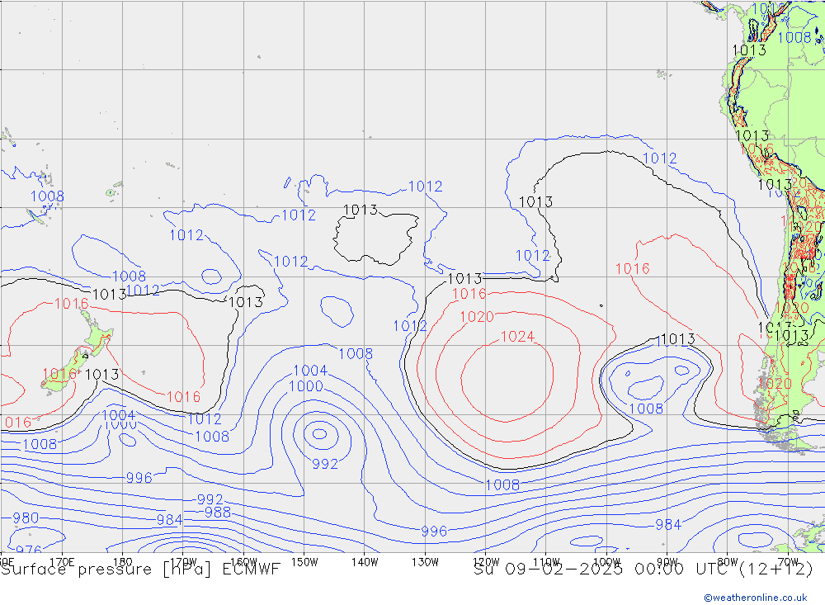Open the weatheronline.co.uk copyright link

click(x=756, y=597)
